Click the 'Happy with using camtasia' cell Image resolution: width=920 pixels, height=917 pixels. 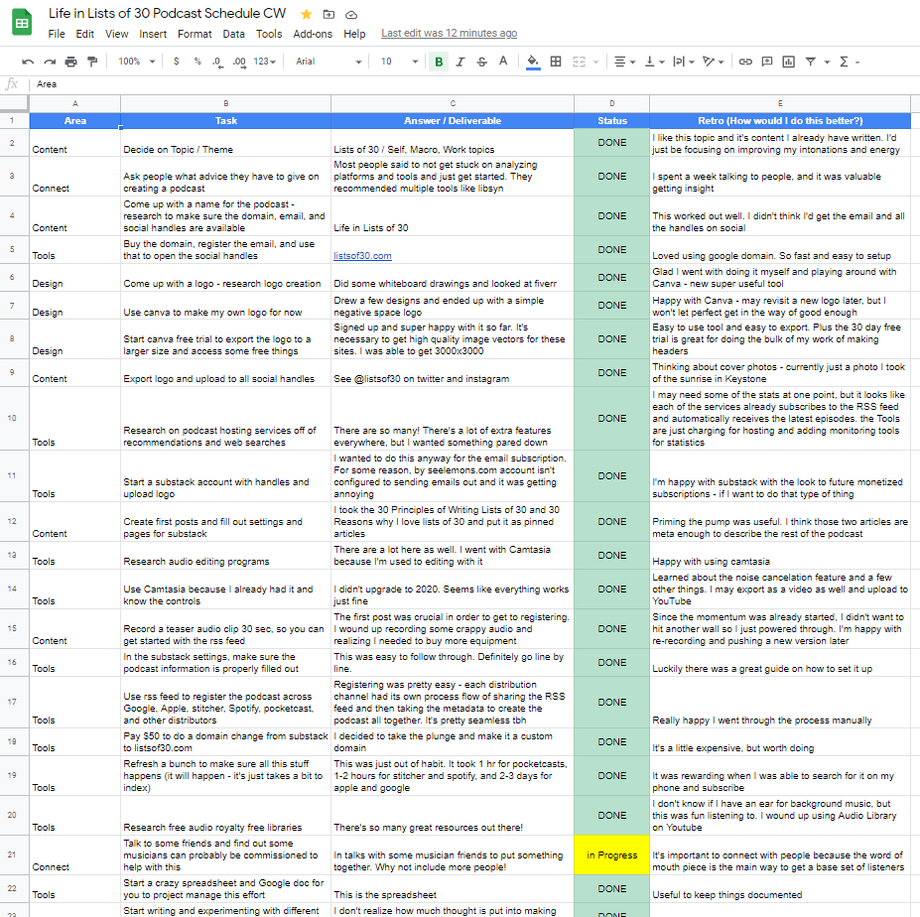pyautogui.click(x=780, y=555)
